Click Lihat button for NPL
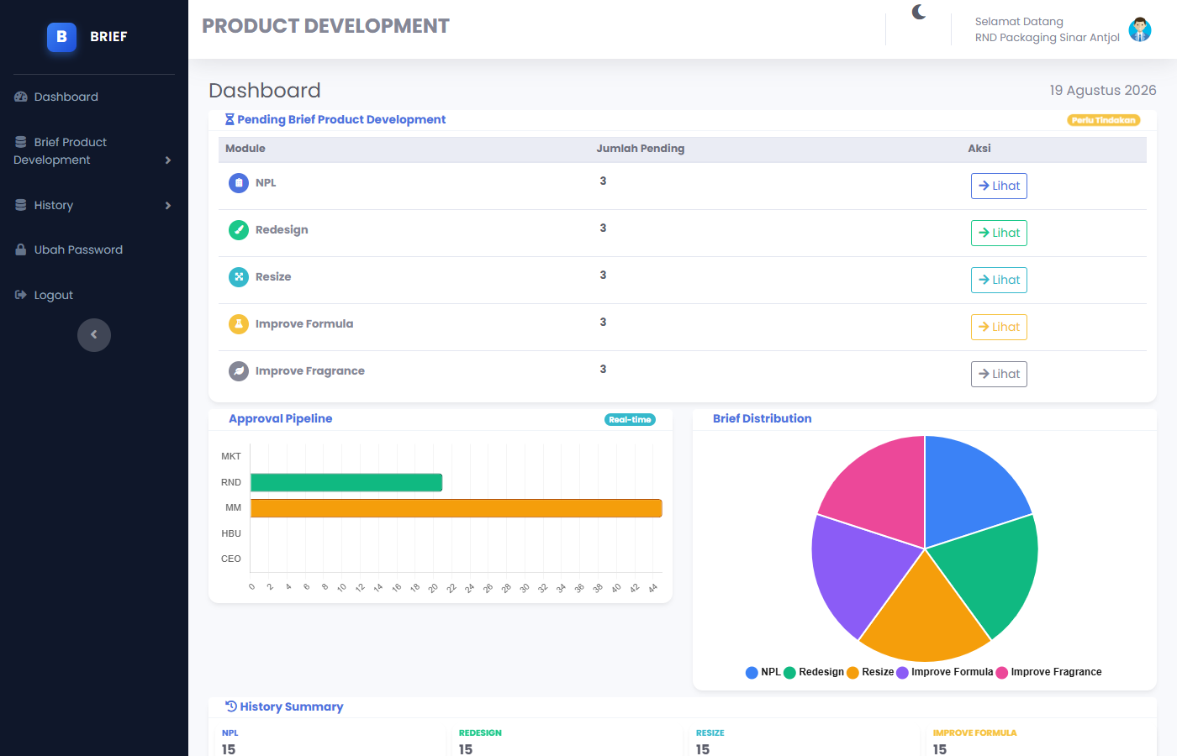 tap(999, 186)
